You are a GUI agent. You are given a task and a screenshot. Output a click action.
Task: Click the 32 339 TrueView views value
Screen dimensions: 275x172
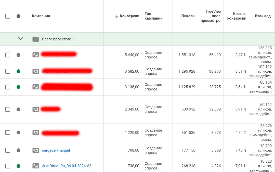pyautogui.click(x=215, y=109)
